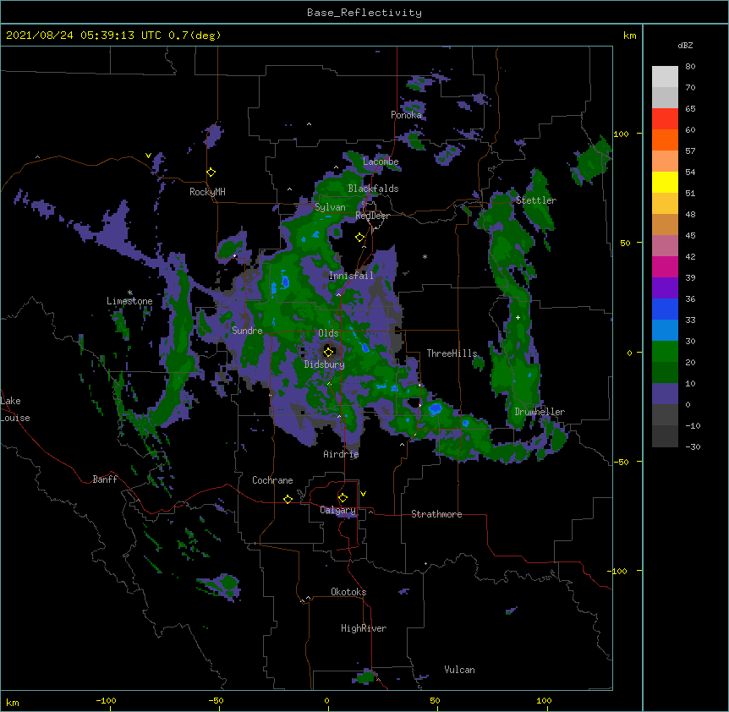
Task: Click the -50 km tick on horizontal axis
Action: pos(216,700)
